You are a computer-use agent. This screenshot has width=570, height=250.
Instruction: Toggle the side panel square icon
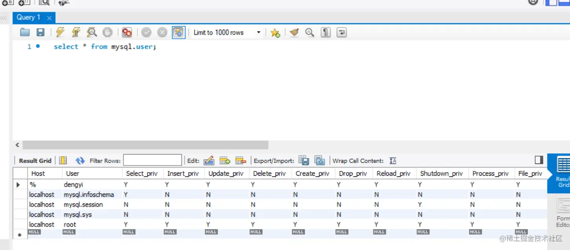tap(539, 160)
